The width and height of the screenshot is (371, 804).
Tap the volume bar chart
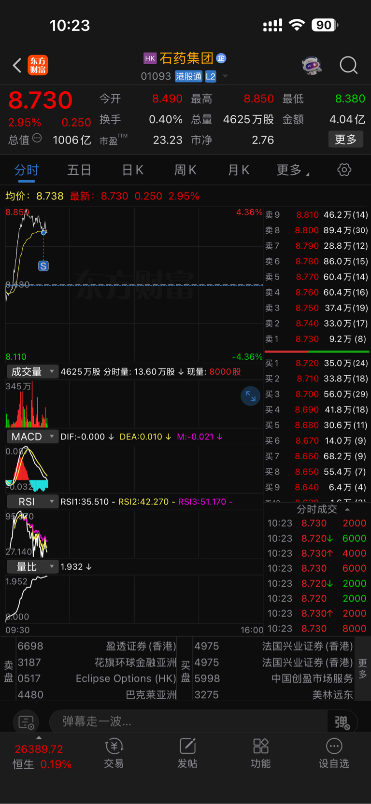coord(134,404)
